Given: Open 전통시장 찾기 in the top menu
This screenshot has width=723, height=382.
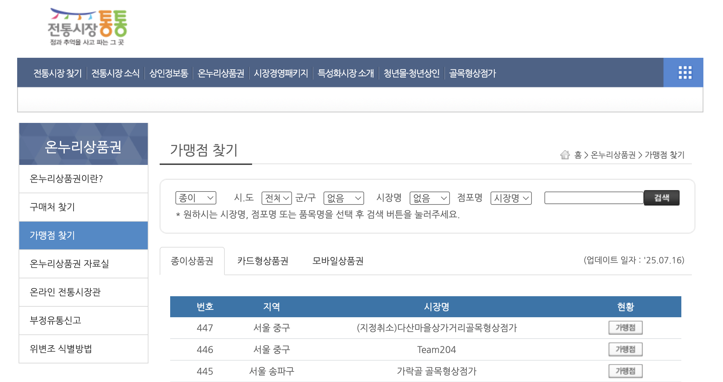Looking at the screenshot, I should pos(57,73).
